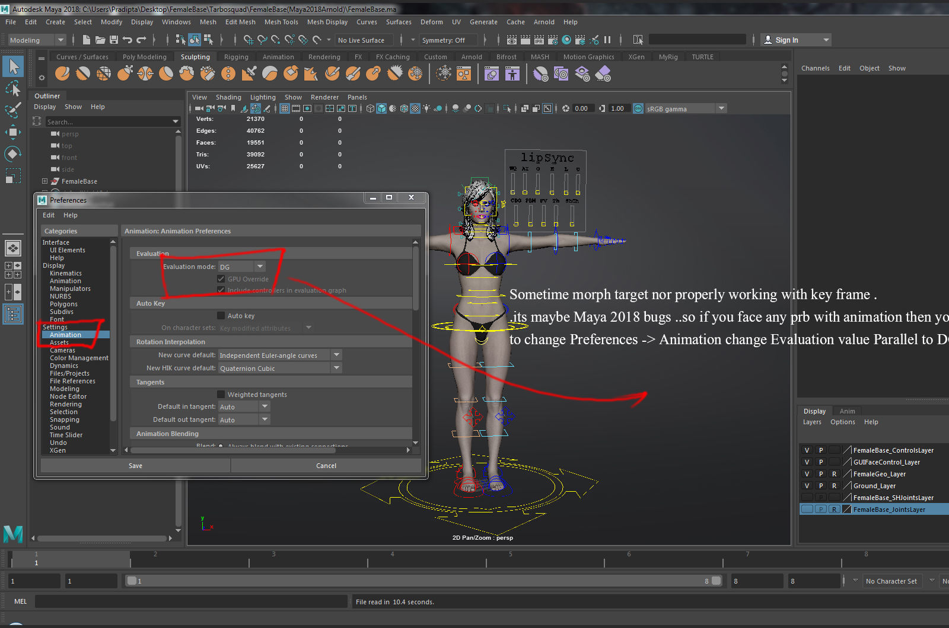949x628 pixels.
Task: Toggle visibility V for FemaleGeo_Layer
Action: pyautogui.click(x=807, y=474)
